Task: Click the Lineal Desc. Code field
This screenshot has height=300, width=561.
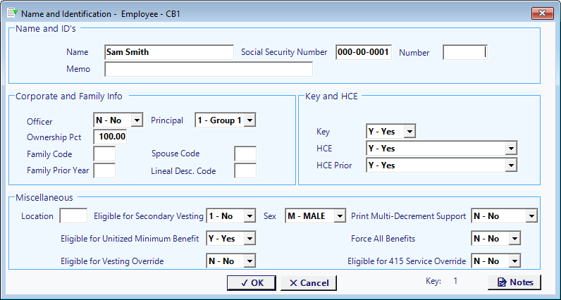Action: (245, 170)
